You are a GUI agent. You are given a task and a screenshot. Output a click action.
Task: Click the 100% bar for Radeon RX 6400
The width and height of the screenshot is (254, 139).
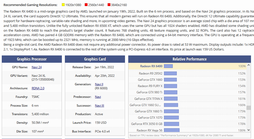(168, 66)
